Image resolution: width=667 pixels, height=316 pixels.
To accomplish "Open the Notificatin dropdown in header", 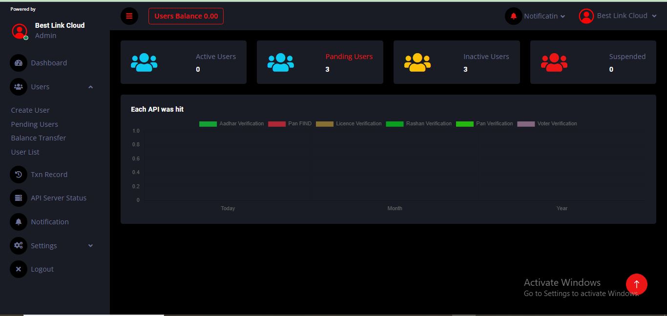I will [x=536, y=16].
